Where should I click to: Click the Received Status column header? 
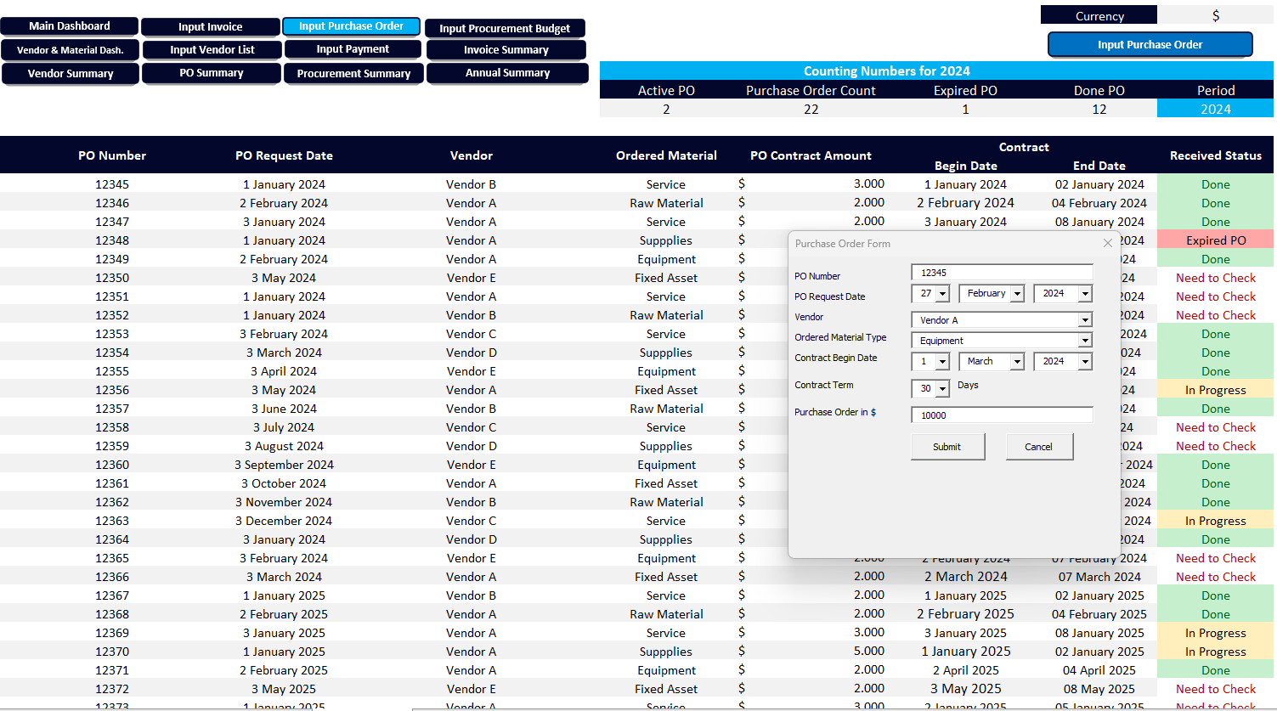(1216, 155)
